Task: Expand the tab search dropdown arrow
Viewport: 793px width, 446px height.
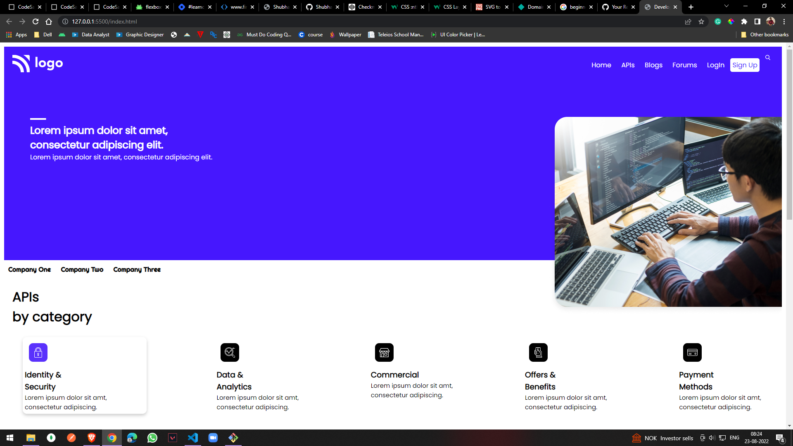Action: (727, 6)
